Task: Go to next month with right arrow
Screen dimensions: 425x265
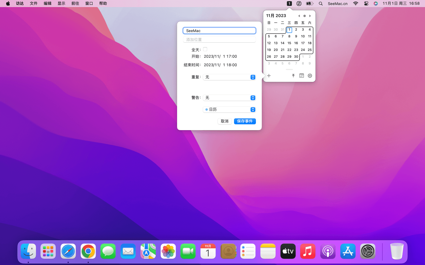Action: [310, 16]
